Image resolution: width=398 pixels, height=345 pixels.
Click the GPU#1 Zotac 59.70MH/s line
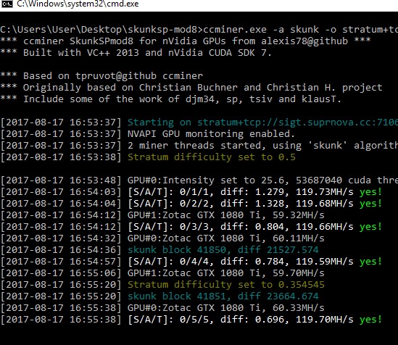162,273
